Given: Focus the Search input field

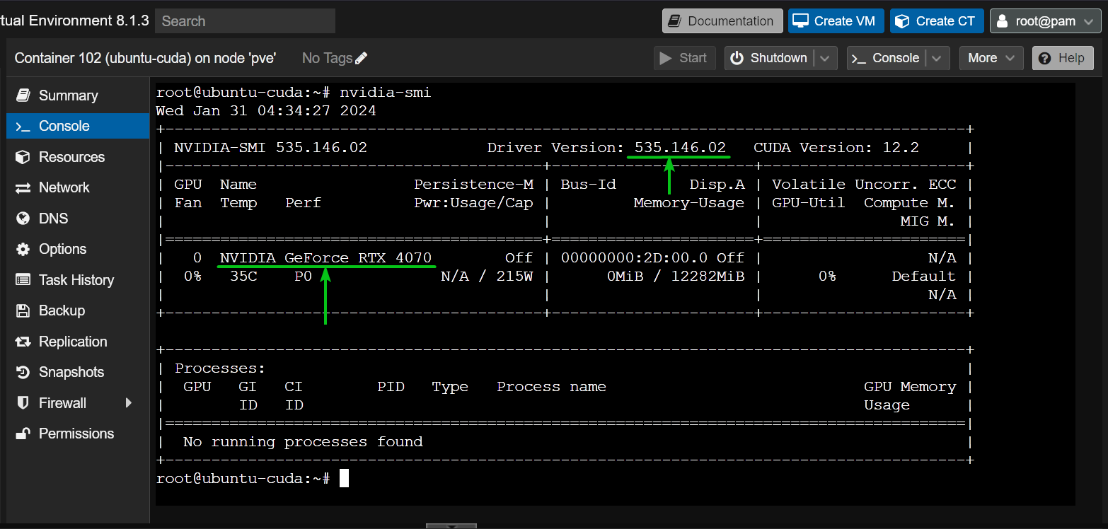Looking at the screenshot, I should click(245, 21).
